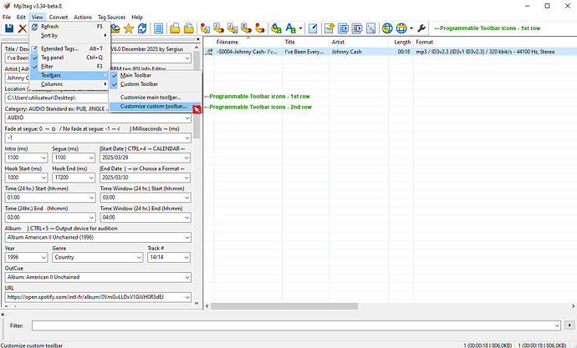Sort by the Length column header
The image size is (577, 348).
[401, 43]
